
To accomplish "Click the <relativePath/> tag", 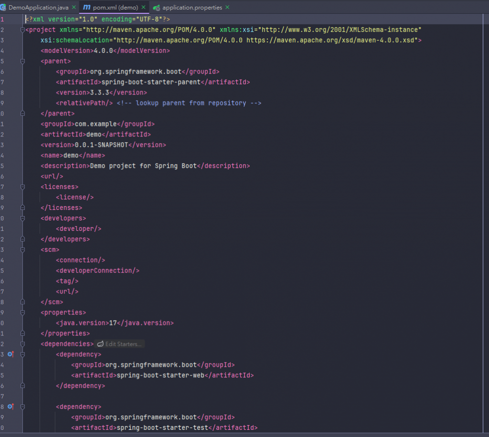I will 84,103.
